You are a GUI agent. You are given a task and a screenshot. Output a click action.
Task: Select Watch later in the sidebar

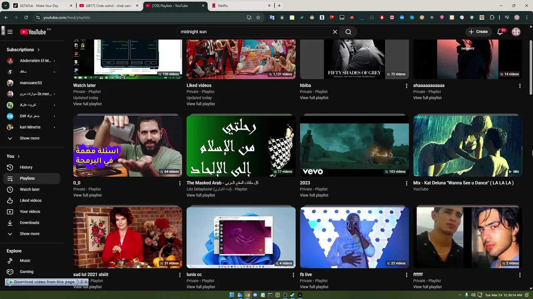point(32,189)
